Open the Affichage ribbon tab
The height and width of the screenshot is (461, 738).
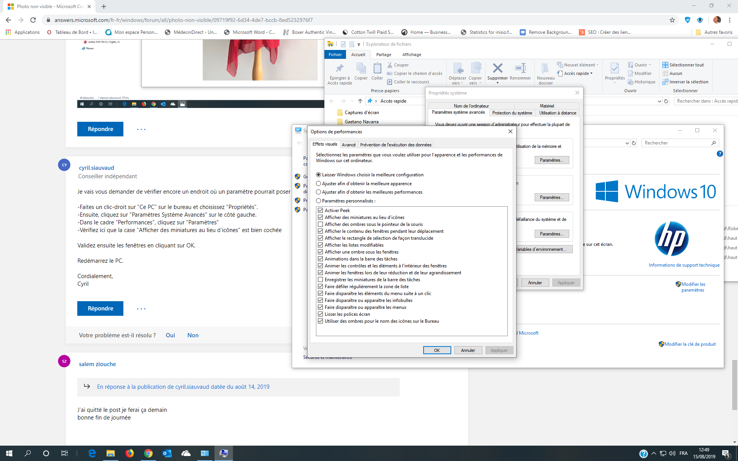[x=411, y=55]
